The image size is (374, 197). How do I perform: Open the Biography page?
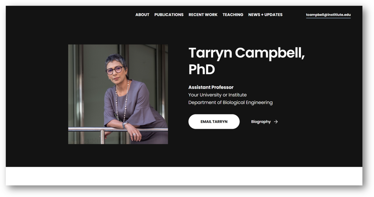(x=261, y=122)
